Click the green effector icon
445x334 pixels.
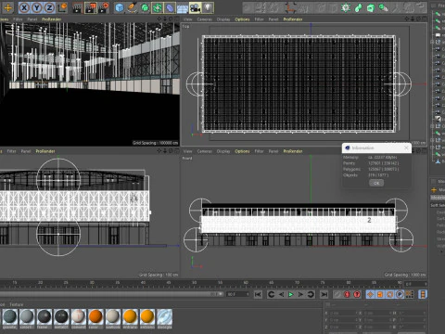pos(358,7)
